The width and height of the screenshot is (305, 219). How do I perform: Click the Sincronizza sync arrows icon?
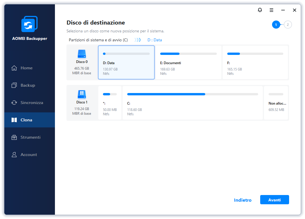tap(14, 103)
